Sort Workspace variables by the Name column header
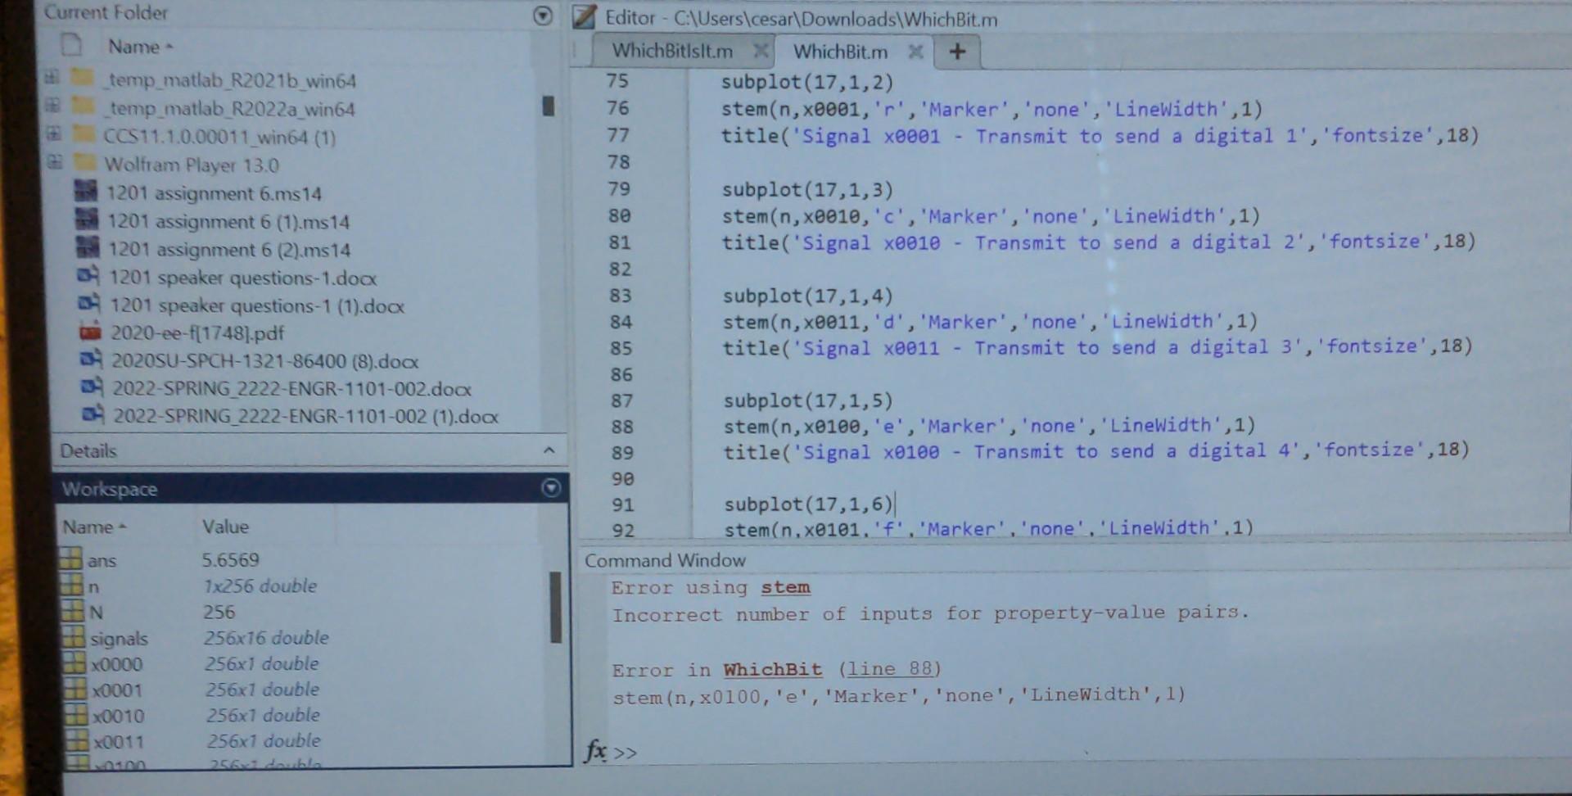 coord(89,527)
